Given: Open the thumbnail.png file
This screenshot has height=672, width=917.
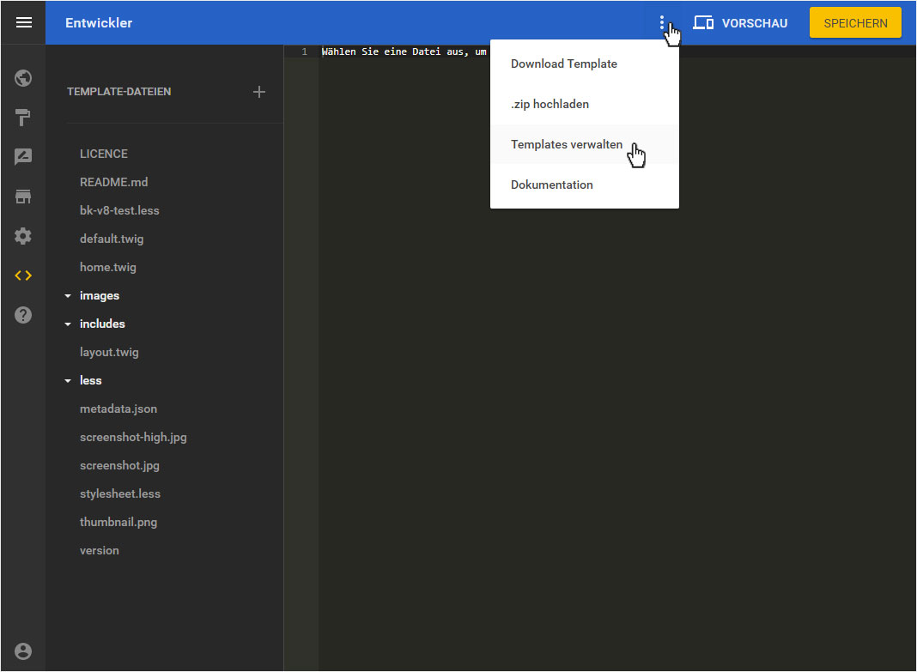Looking at the screenshot, I should coord(118,523).
